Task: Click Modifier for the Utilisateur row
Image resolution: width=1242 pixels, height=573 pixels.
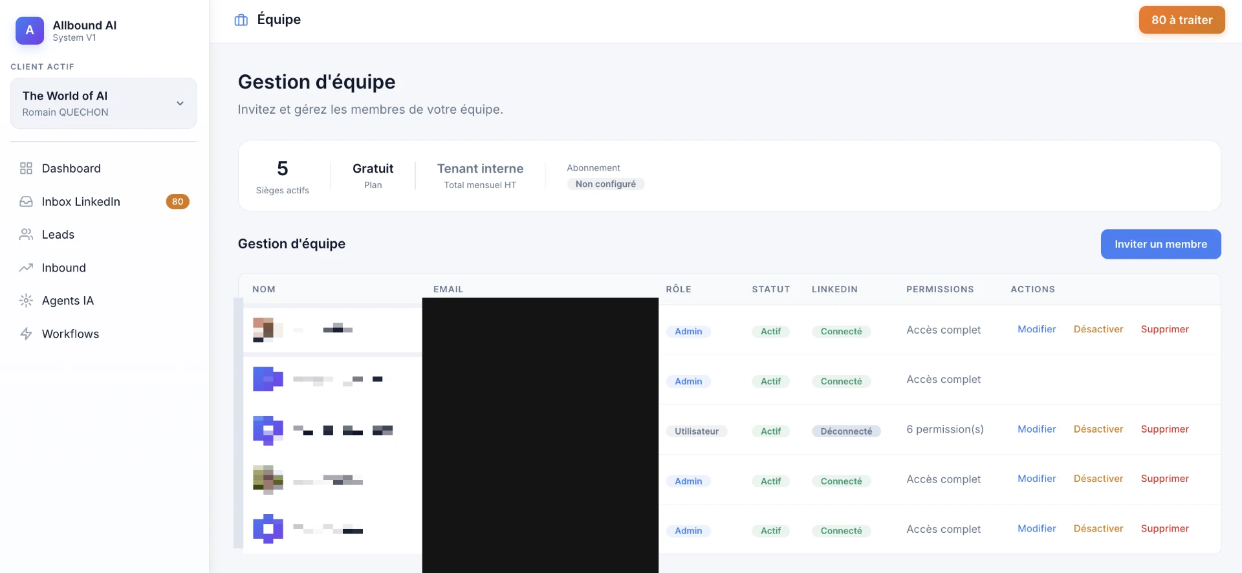Action: tap(1036, 429)
